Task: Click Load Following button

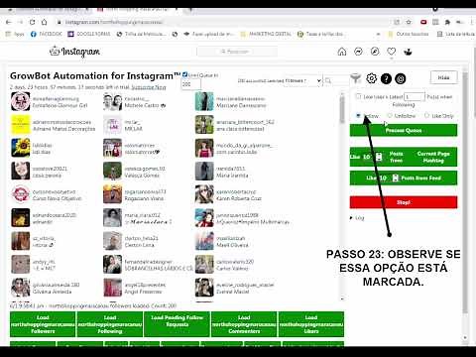Action: click(110, 324)
